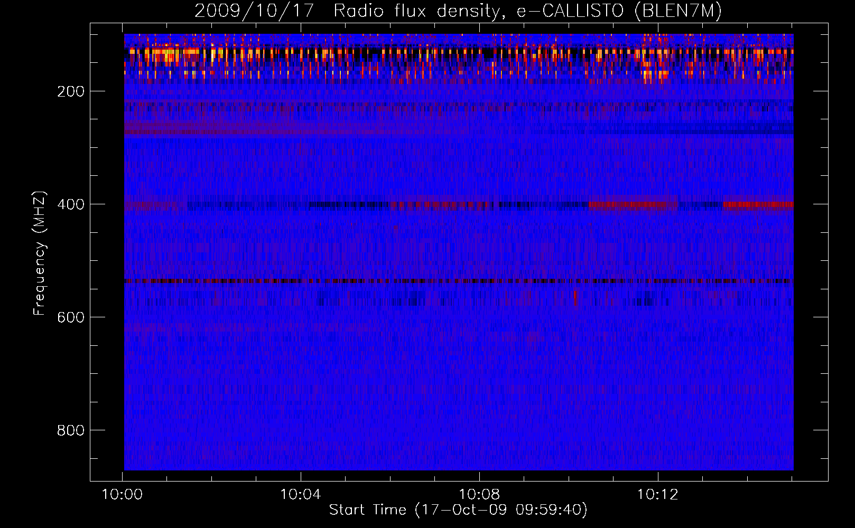Click the 800 frequency tick label

(71, 430)
